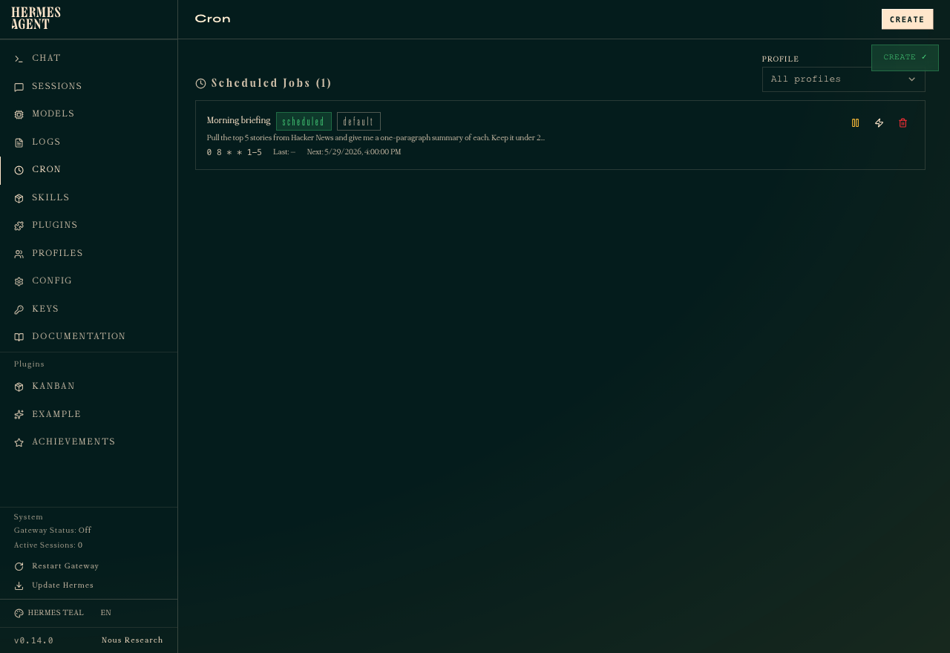950x653 pixels.
Task: Click the clock icon beside Scheduled Jobs
Action: point(200,83)
